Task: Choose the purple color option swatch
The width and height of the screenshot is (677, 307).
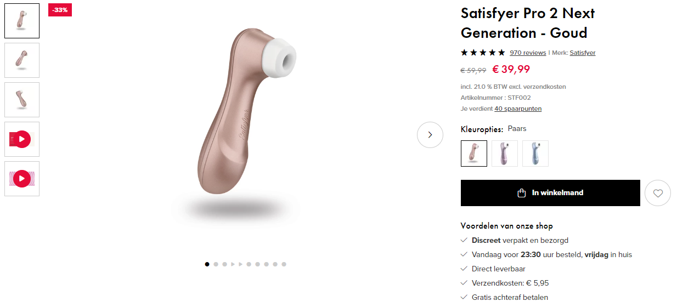Action: tap(505, 153)
